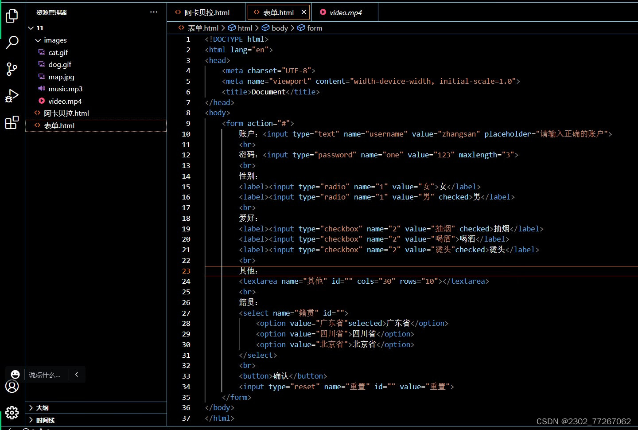
Task: Click the smiley face chat icon
Action: point(15,375)
